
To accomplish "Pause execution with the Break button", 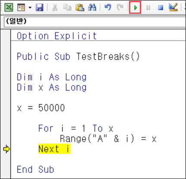I will (x=148, y=7).
